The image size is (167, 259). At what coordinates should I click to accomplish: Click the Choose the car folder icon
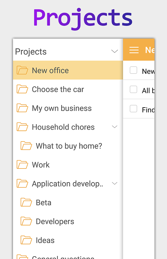22,89
